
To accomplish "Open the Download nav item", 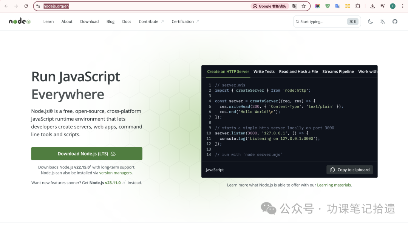I will coord(89,22).
